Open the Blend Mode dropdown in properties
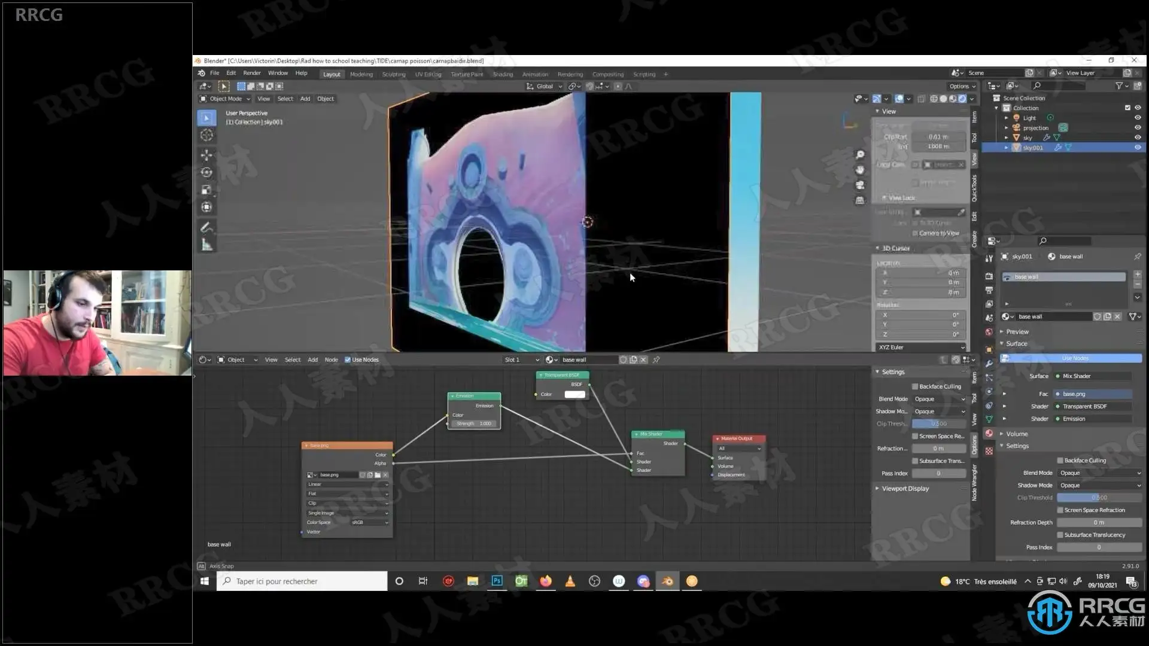Image resolution: width=1149 pixels, height=646 pixels. pos(1099,473)
